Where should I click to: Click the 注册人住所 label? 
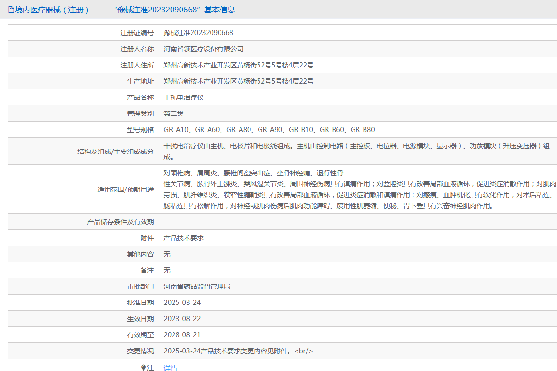pyautogui.click(x=137, y=65)
